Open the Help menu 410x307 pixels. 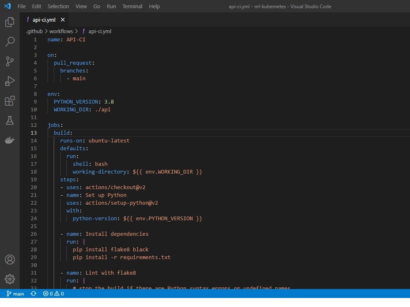click(x=154, y=6)
